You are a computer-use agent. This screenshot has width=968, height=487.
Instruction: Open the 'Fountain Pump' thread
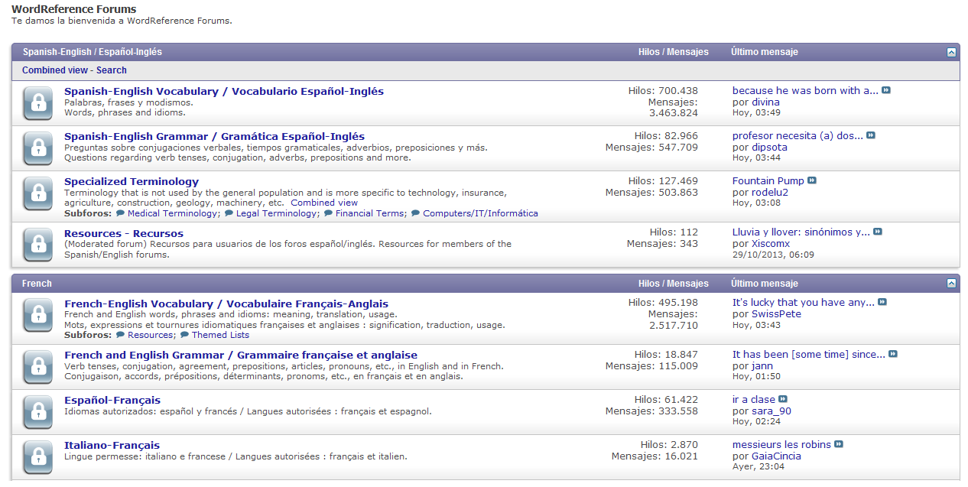coord(768,181)
